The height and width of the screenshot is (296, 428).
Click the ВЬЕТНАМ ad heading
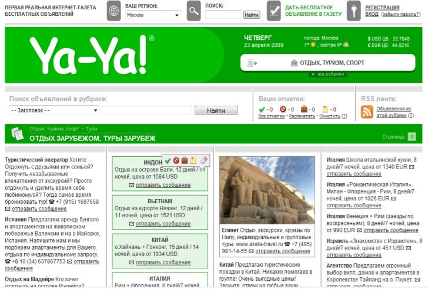click(x=160, y=201)
